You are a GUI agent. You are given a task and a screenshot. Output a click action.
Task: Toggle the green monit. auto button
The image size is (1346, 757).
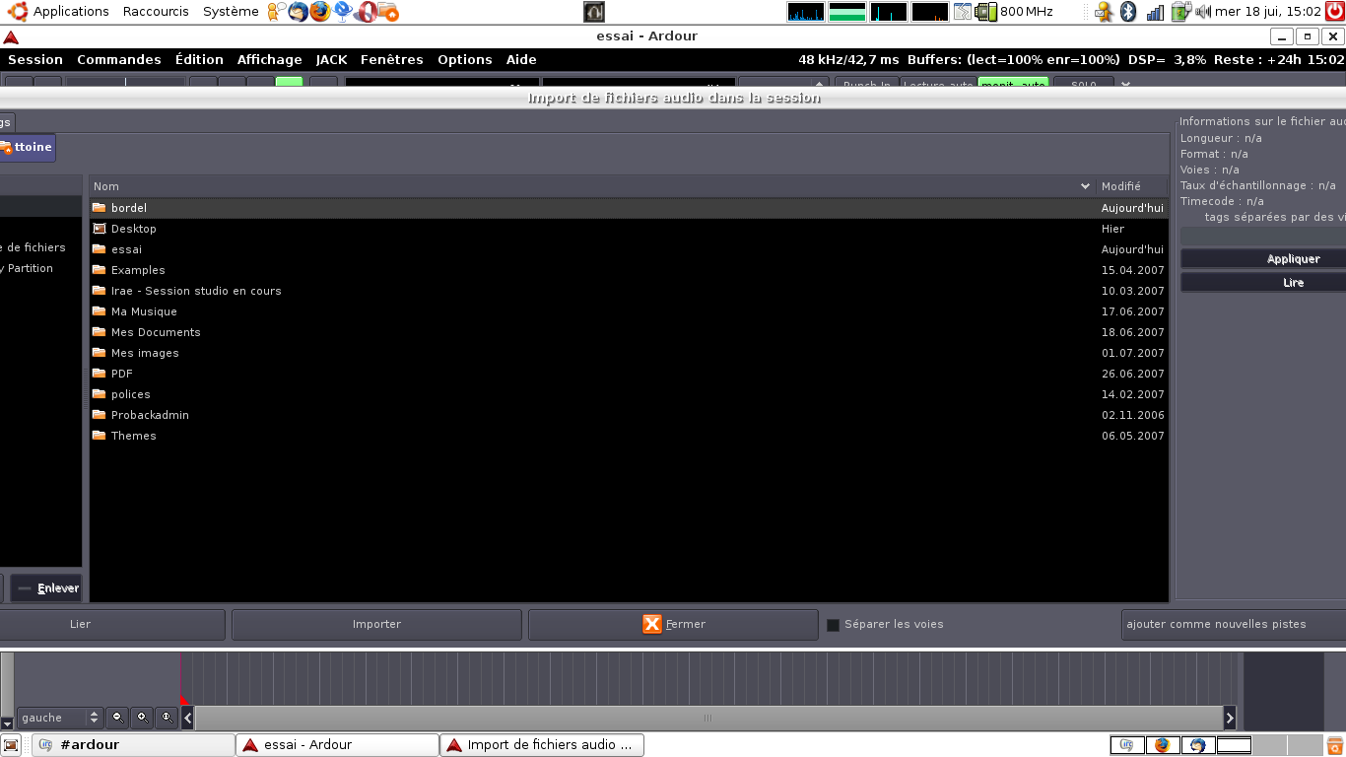1013,85
